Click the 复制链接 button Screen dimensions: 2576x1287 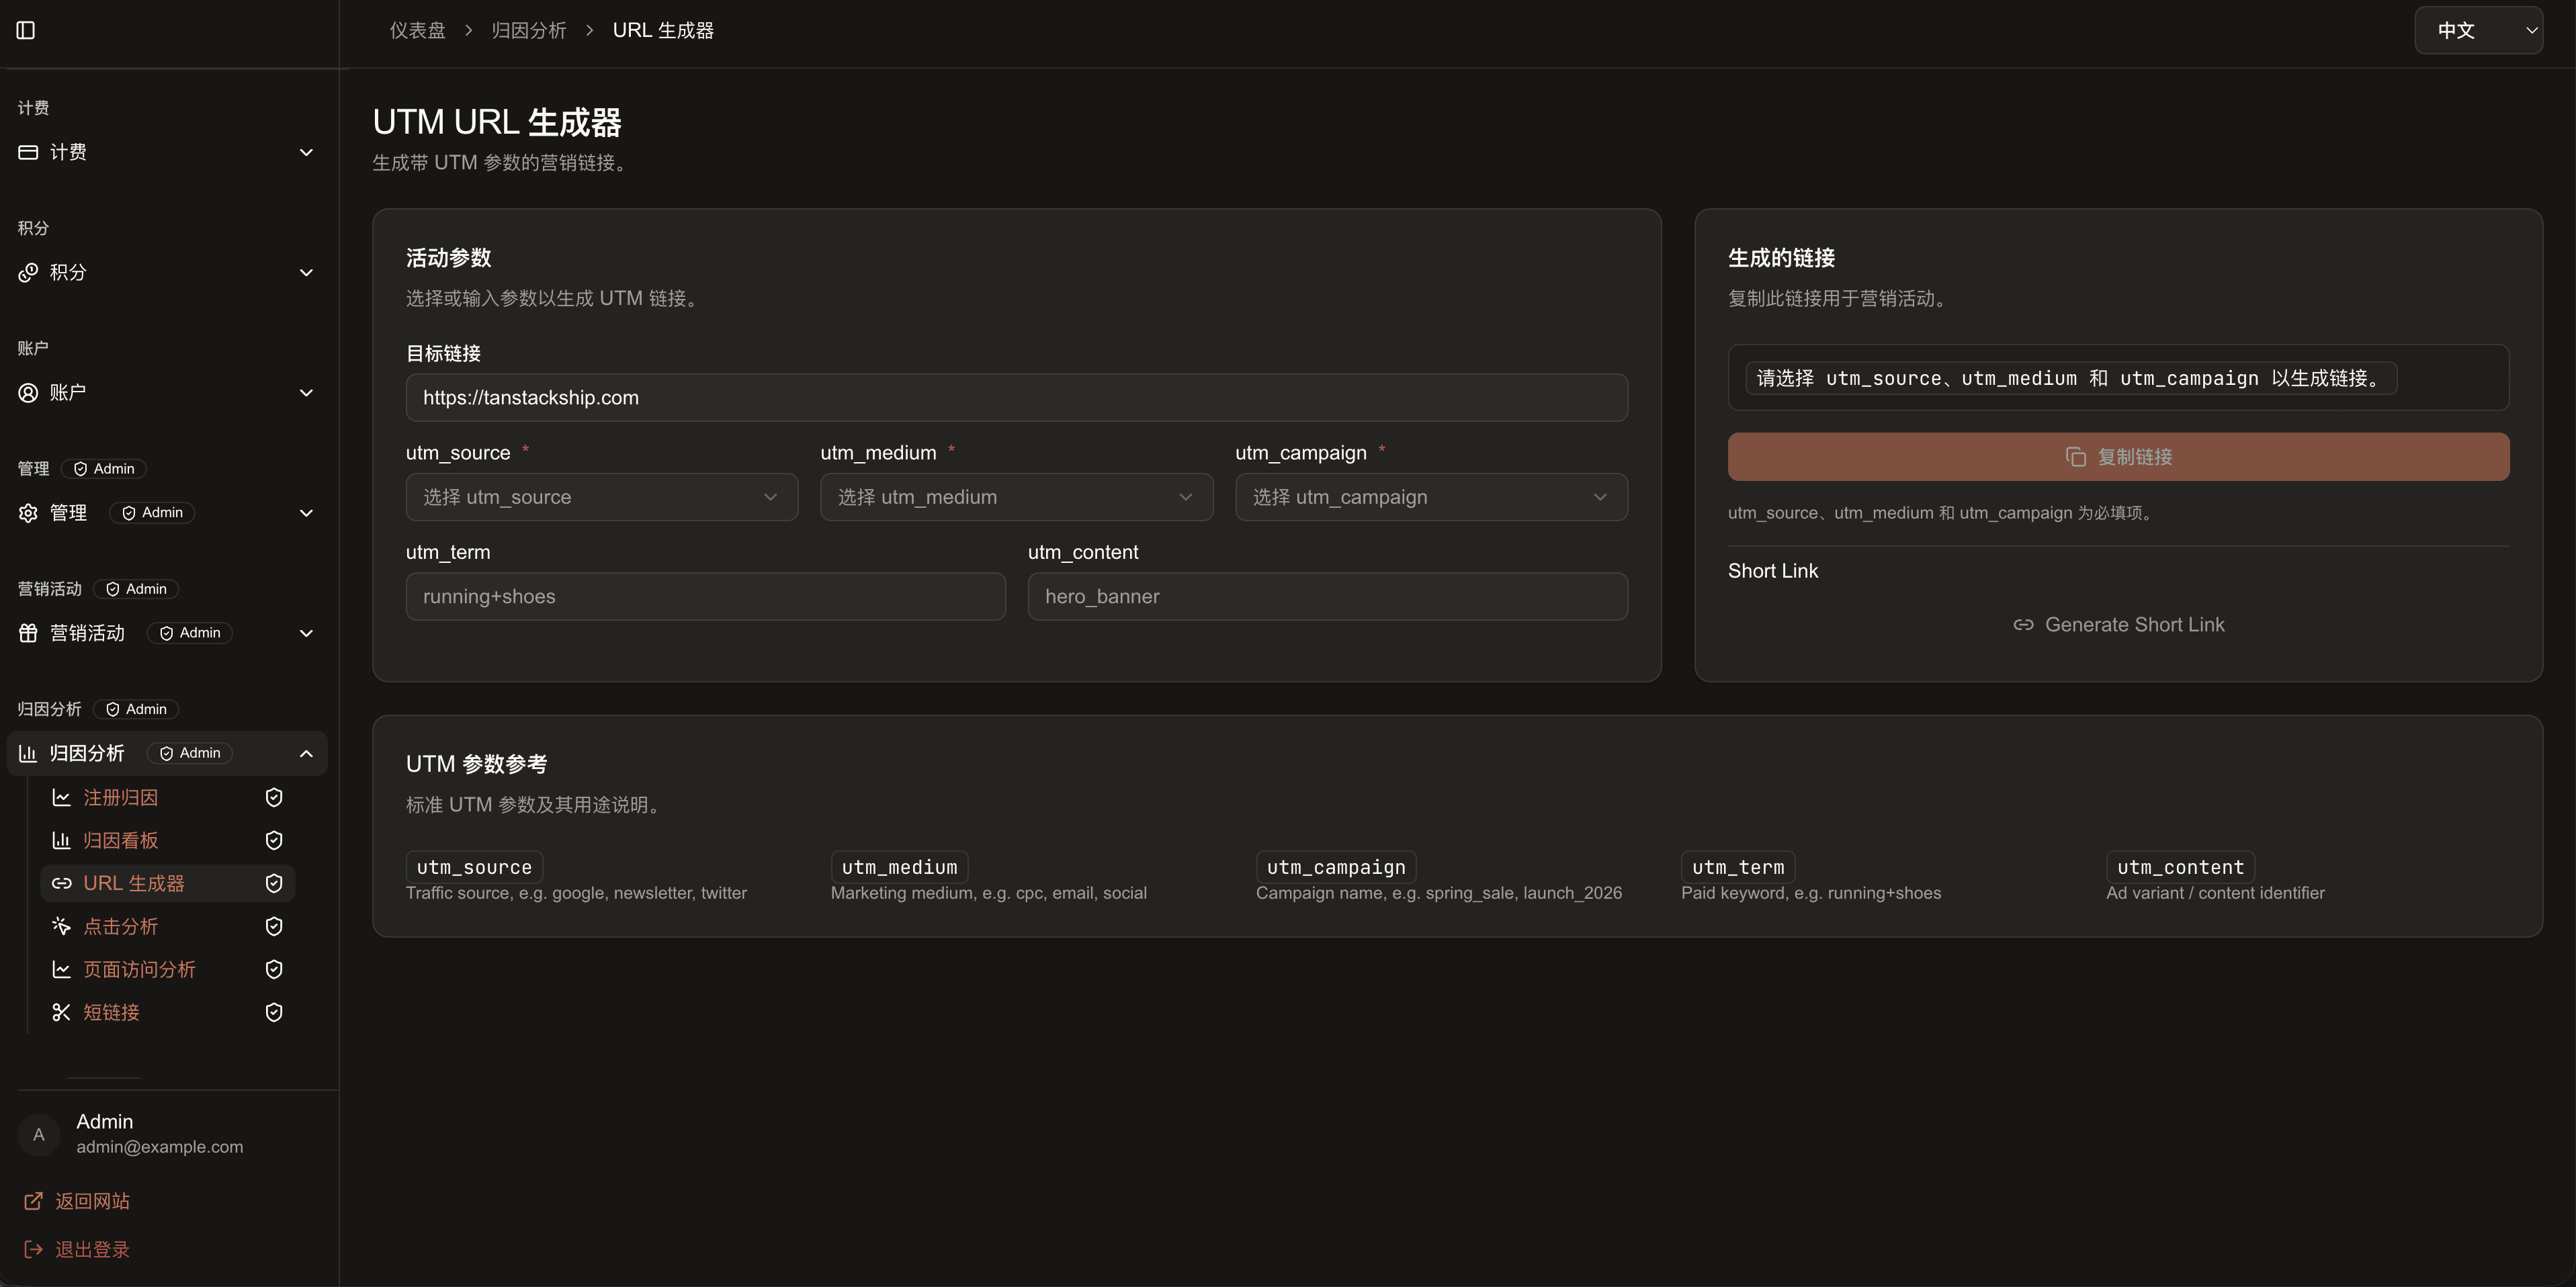point(2118,457)
